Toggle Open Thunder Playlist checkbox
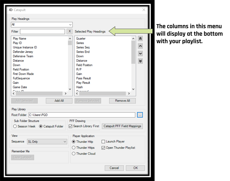This screenshot has height=181, width=230. tap(118, 148)
